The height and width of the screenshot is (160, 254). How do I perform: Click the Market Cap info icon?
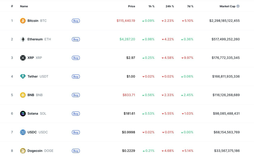238,6
